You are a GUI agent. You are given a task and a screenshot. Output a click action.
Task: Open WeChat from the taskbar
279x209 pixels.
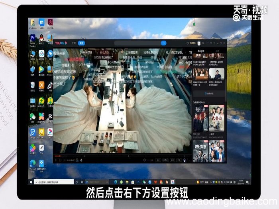[x=144, y=182]
